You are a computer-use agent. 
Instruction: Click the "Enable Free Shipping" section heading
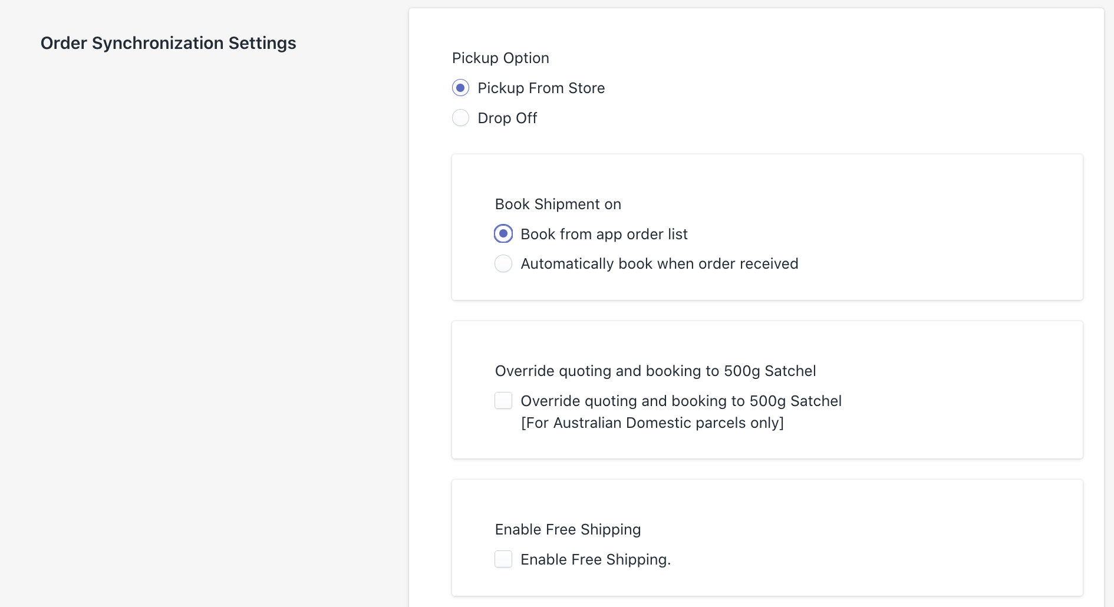point(568,529)
